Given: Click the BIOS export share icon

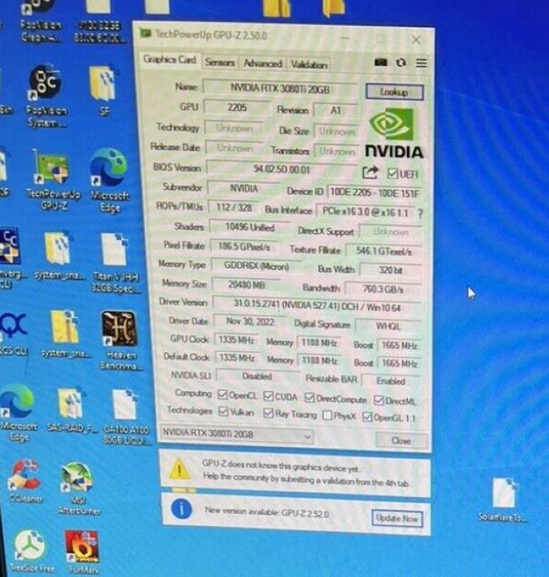Looking at the screenshot, I should pyautogui.click(x=370, y=172).
